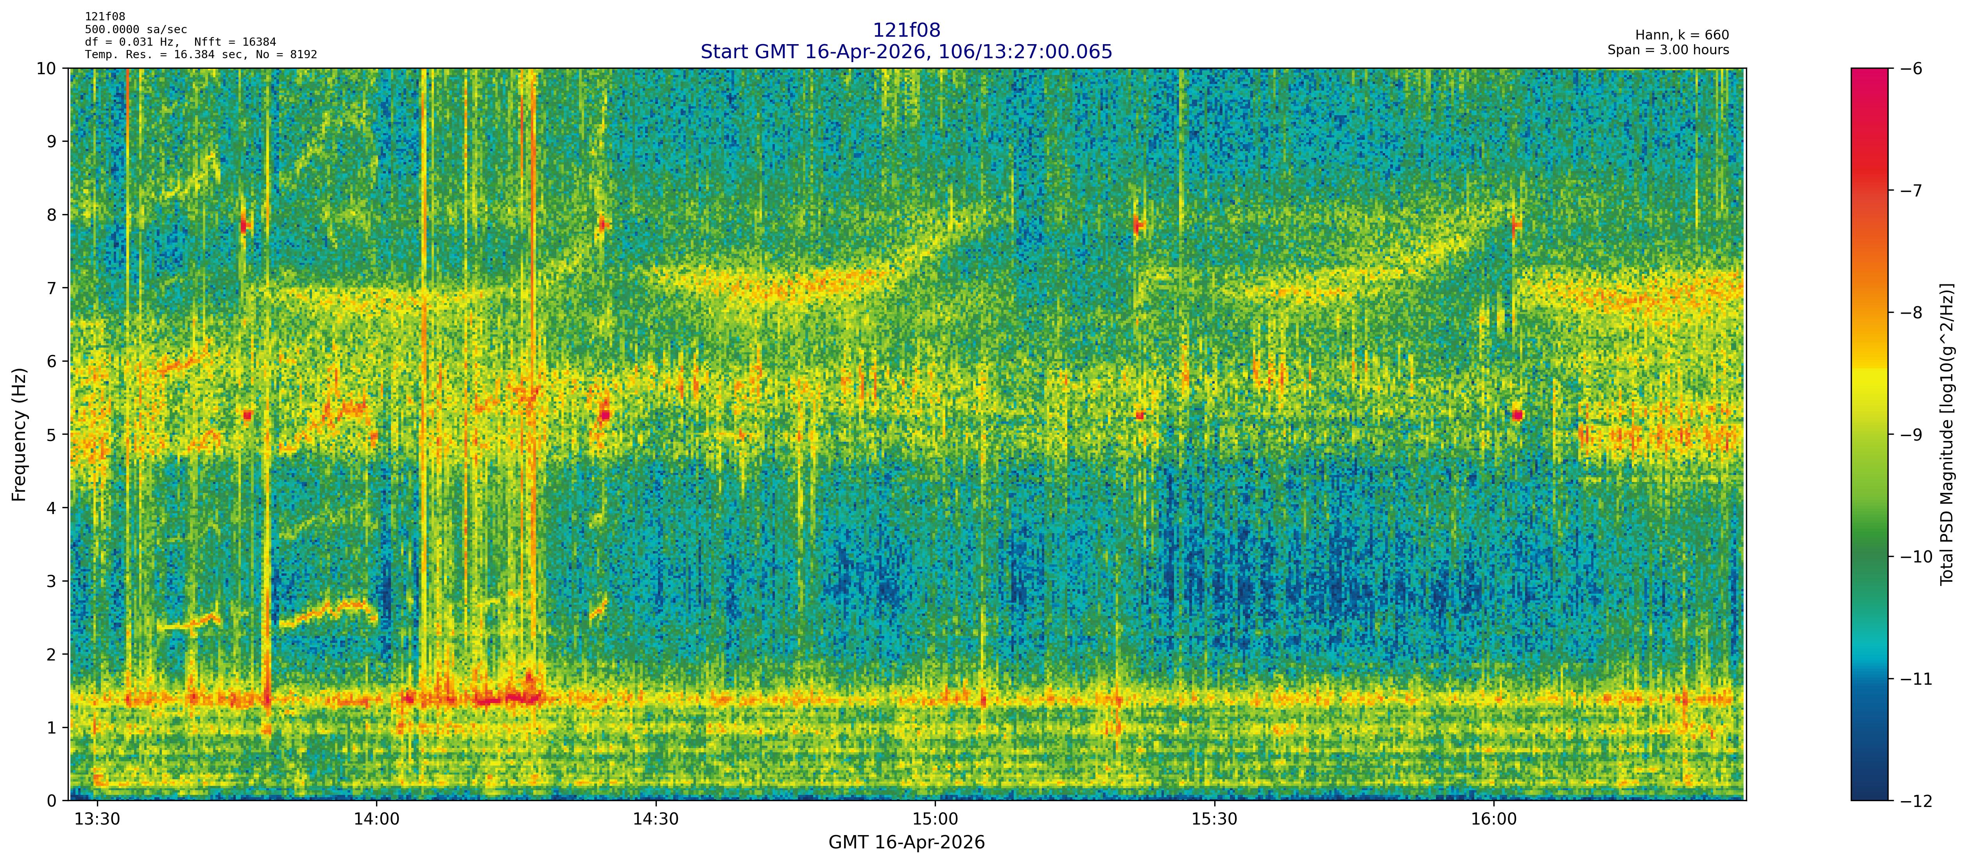Click the 13:30 time axis tick label
Viewport: 1968px width, 864px height.
(x=97, y=820)
